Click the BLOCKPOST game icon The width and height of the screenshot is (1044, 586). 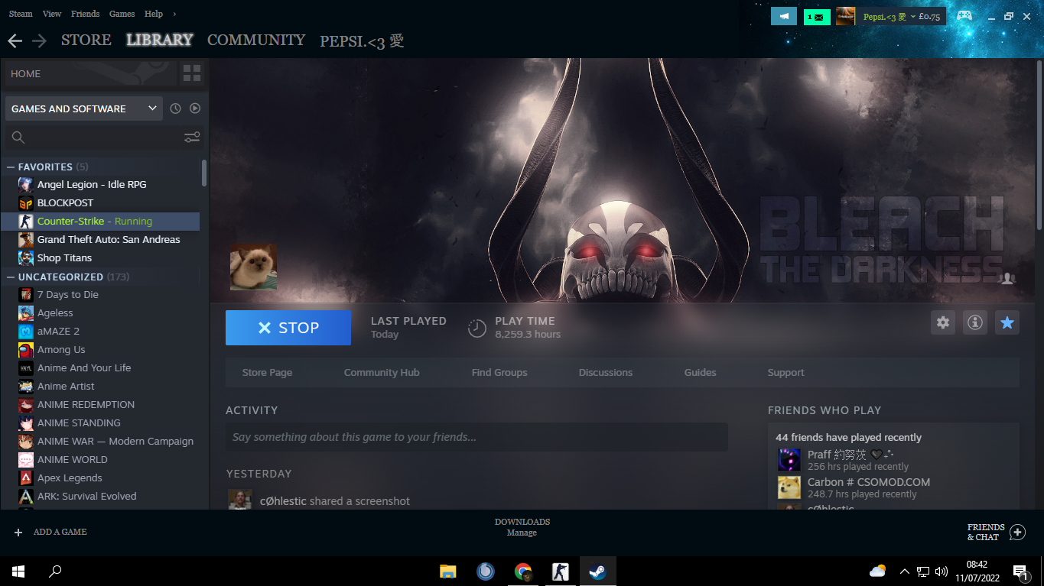click(x=26, y=202)
